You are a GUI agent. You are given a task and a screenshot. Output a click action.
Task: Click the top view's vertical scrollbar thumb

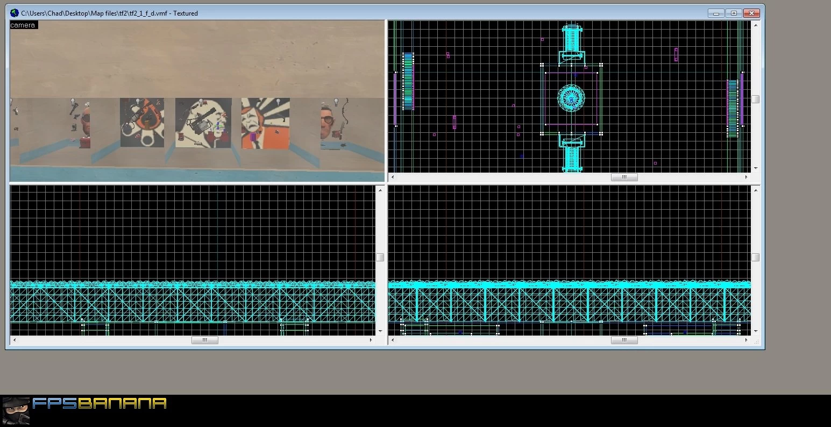756,99
